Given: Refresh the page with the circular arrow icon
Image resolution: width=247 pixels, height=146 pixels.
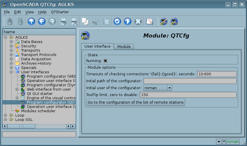Looking at the screenshot, I should (x=117, y=22).
